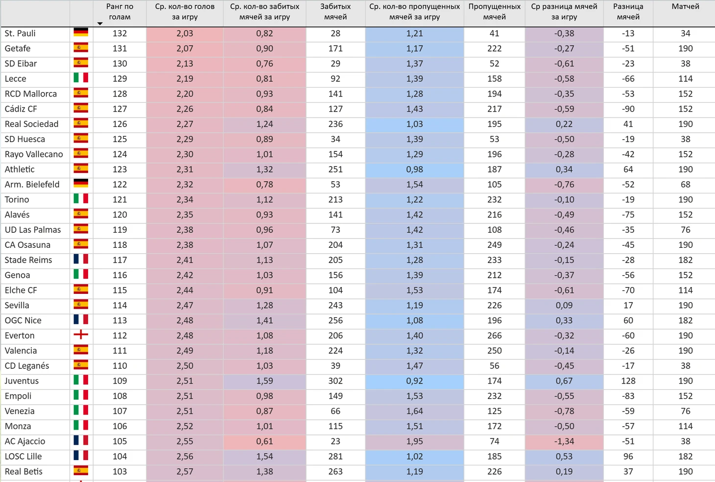
Task: Click Пропущенных мячей column header
Action: coord(494,12)
